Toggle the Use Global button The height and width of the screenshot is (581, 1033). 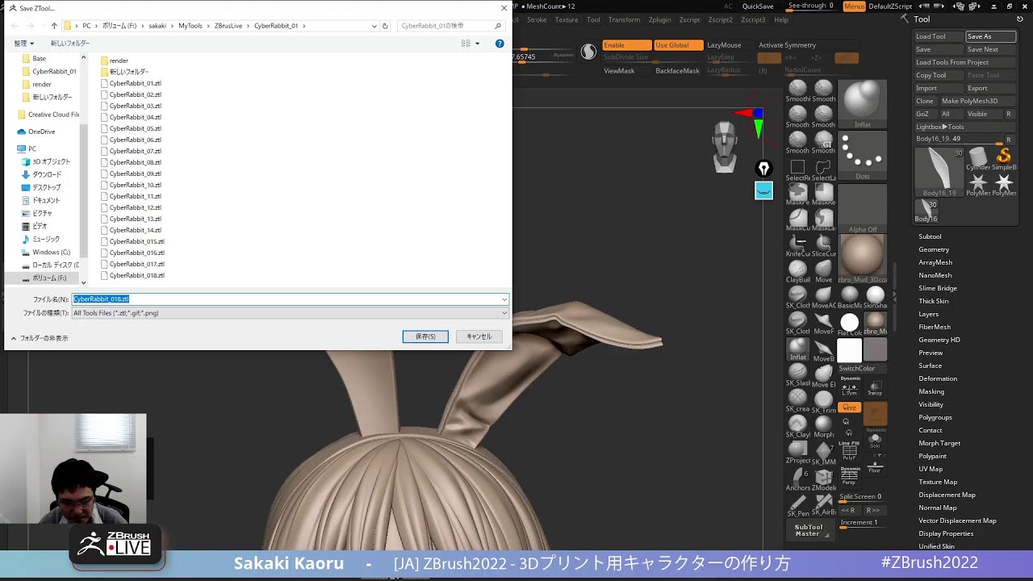click(678, 45)
